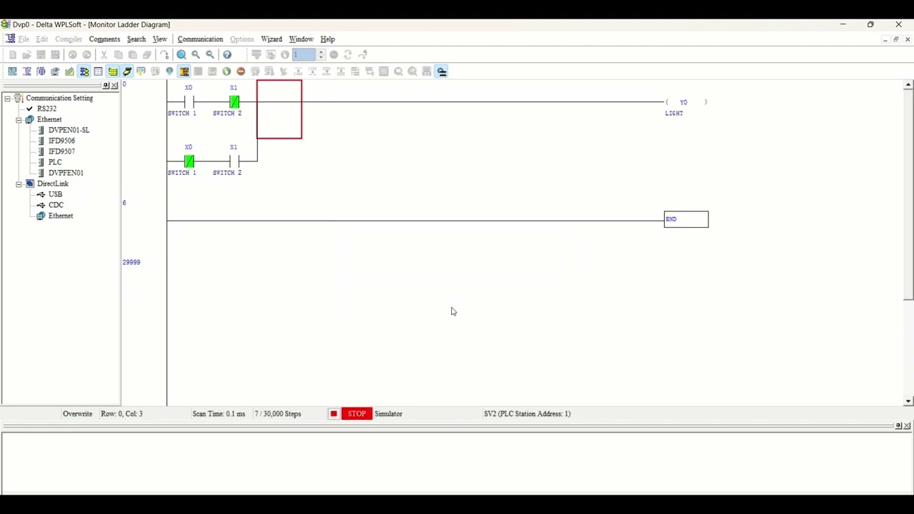Toggle the simulator pen icon
The height and width of the screenshot is (514, 914).
127,71
